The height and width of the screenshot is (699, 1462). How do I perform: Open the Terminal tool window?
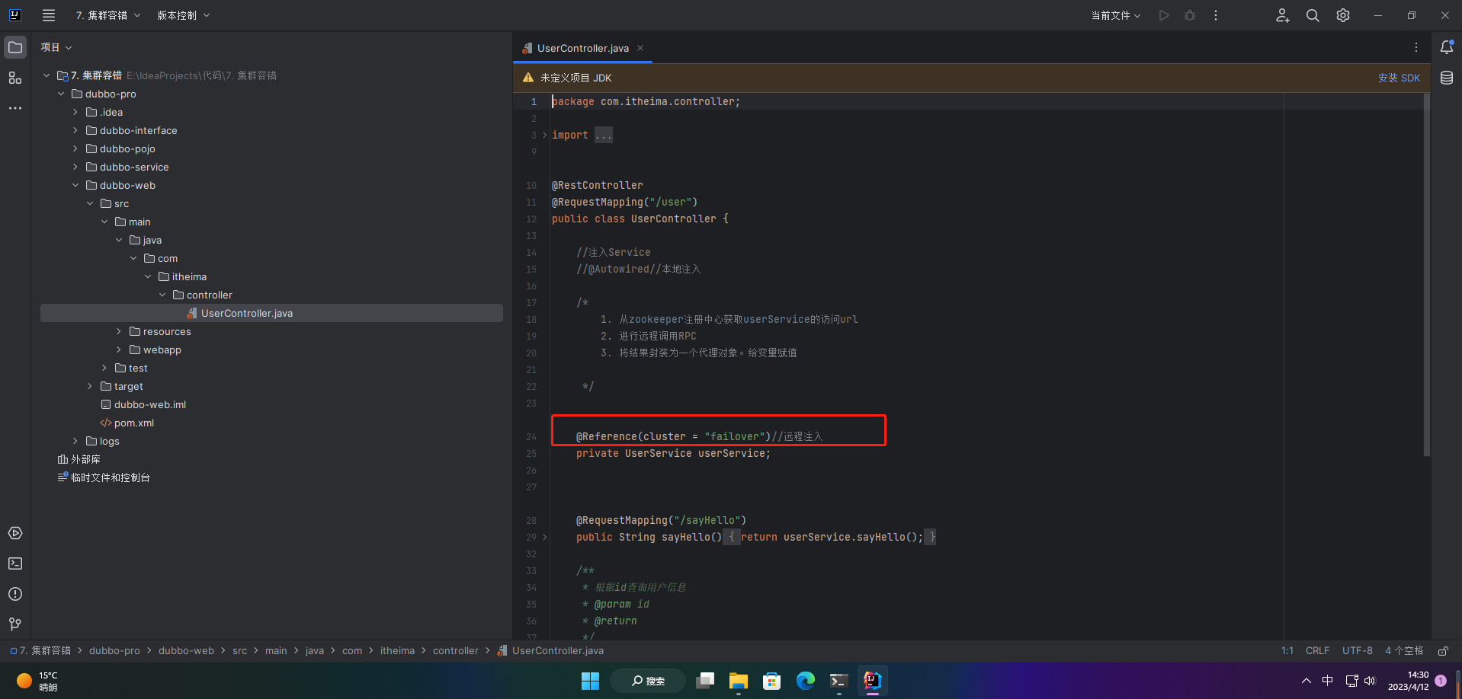(15, 563)
